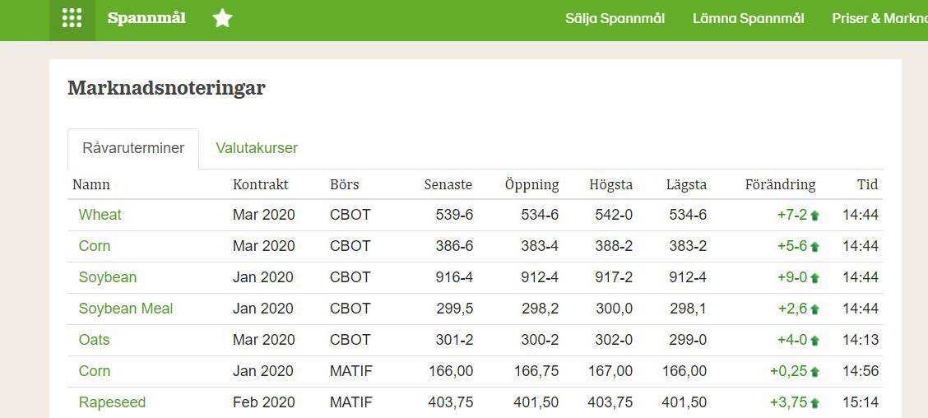
Task: Click the Förändring column header
Action: click(780, 184)
